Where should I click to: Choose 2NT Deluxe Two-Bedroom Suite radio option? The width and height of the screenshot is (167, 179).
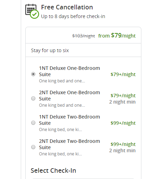[x=33, y=147]
